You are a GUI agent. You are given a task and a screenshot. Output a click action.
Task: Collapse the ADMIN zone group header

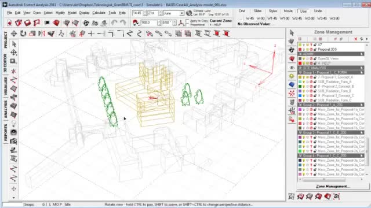click(x=331, y=54)
